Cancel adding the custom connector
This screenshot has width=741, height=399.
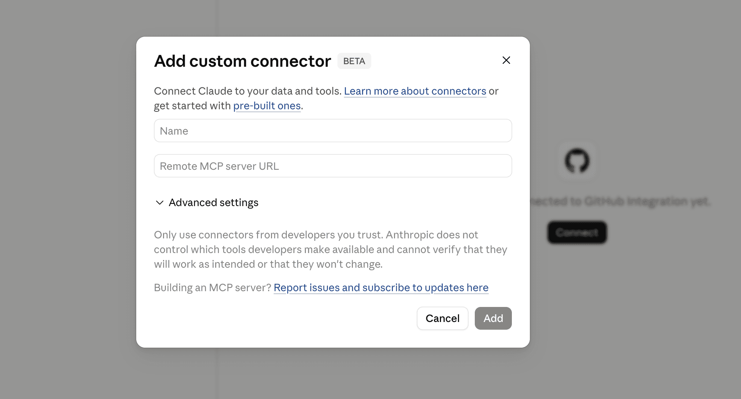[442, 318]
